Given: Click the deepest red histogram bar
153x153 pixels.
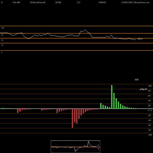Looking at the screenshot, I should pyautogui.click(x=73, y=118).
